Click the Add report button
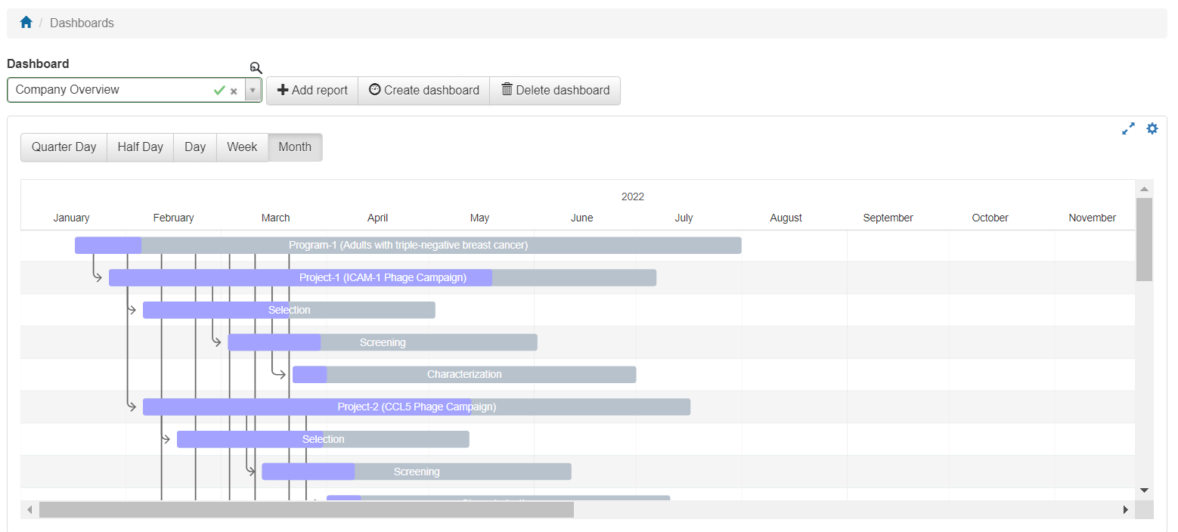 pos(312,91)
